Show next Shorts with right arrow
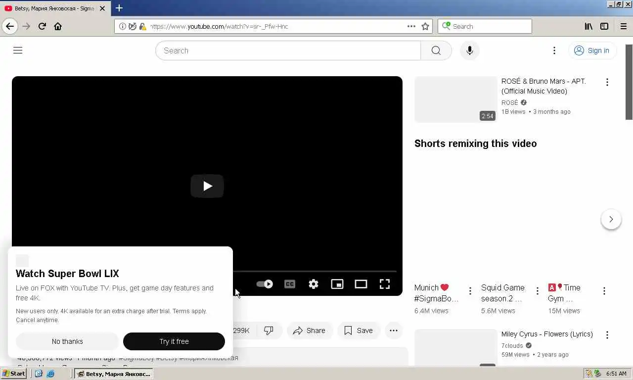This screenshot has width=633, height=380. click(x=611, y=219)
